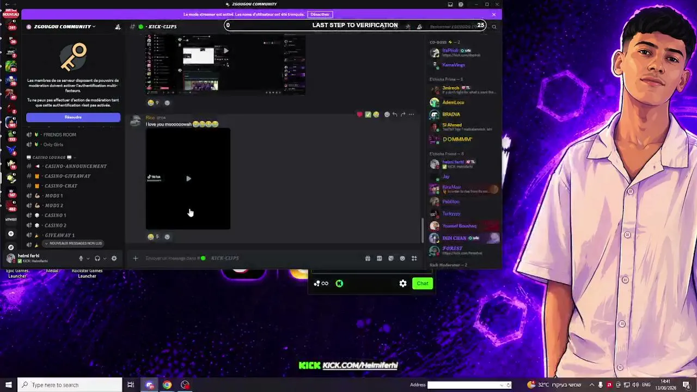Open AdemLoco member profile
The height and width of the screenshot is (392, 697).
tap(463, 102)
